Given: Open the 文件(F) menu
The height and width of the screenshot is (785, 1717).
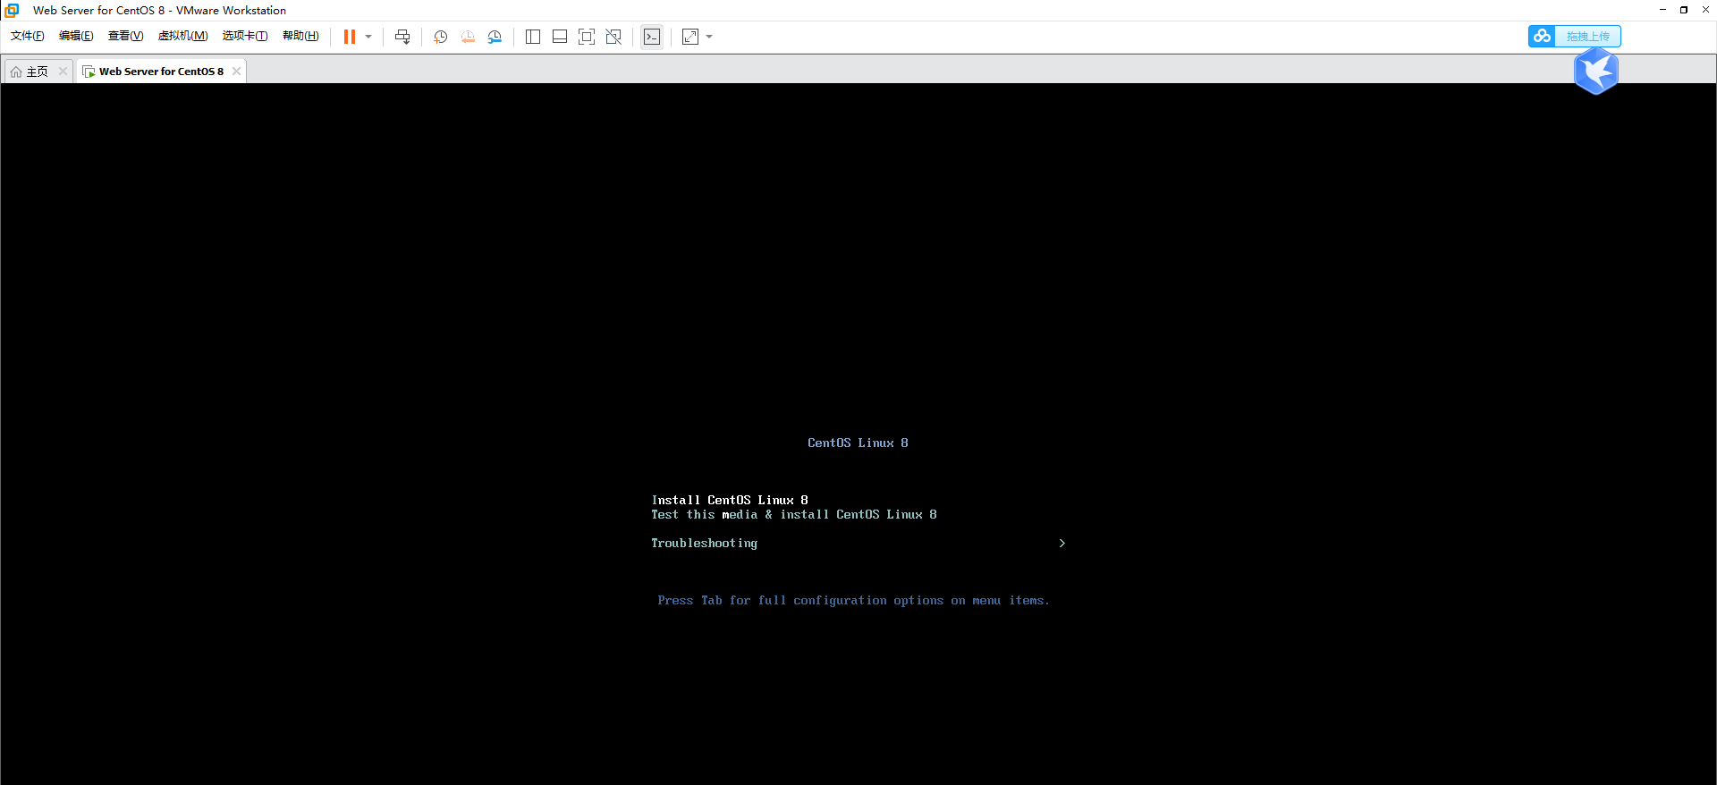Looking at the screenshot, I should pos(27,36).
